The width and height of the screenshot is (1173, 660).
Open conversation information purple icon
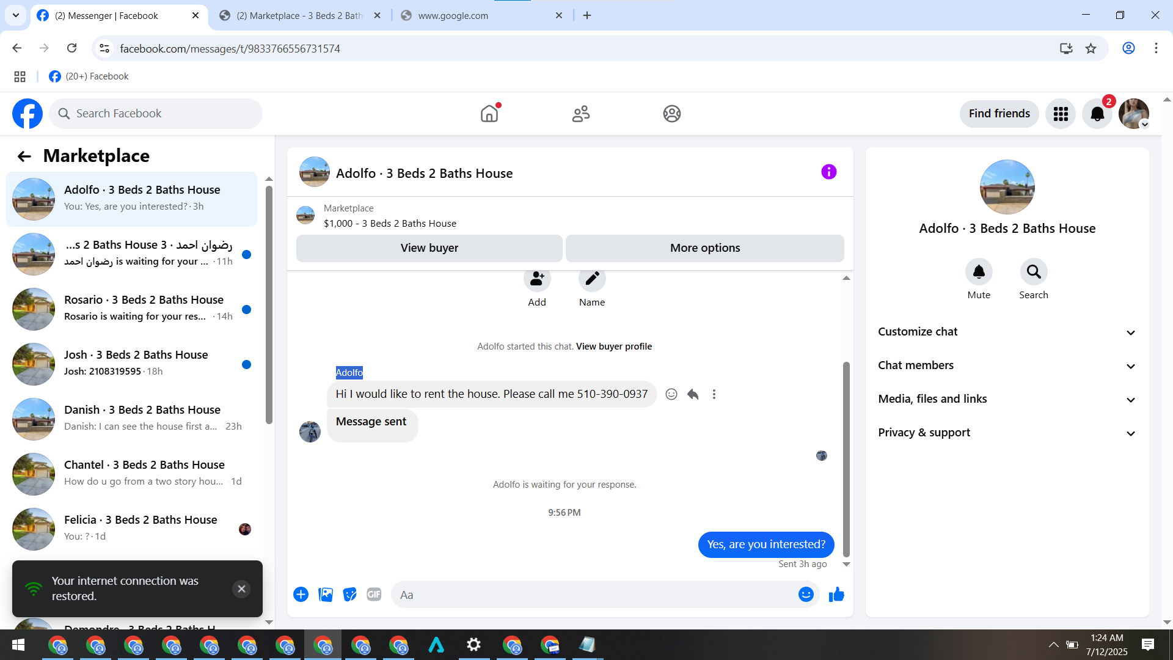pos(829,172)
